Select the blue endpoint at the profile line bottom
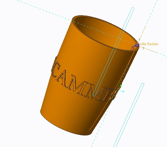 coord(90,130)
